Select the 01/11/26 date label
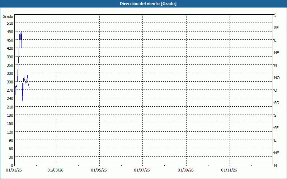 click(x=229, y=170)
